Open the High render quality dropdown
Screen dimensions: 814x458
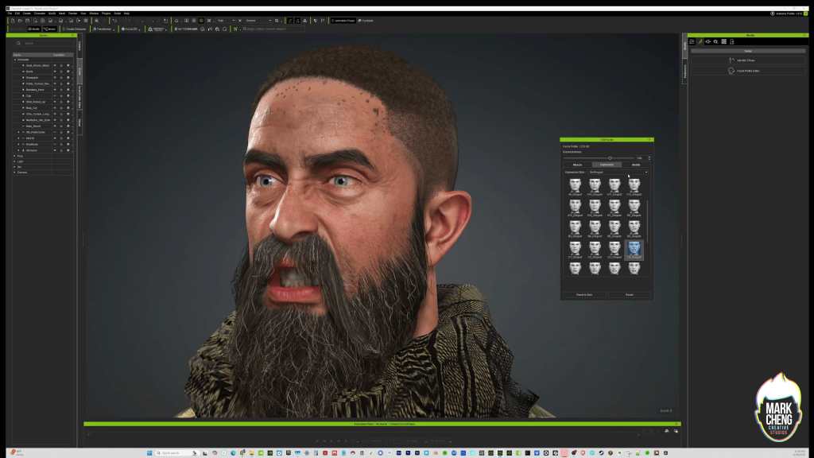[226, 21]
